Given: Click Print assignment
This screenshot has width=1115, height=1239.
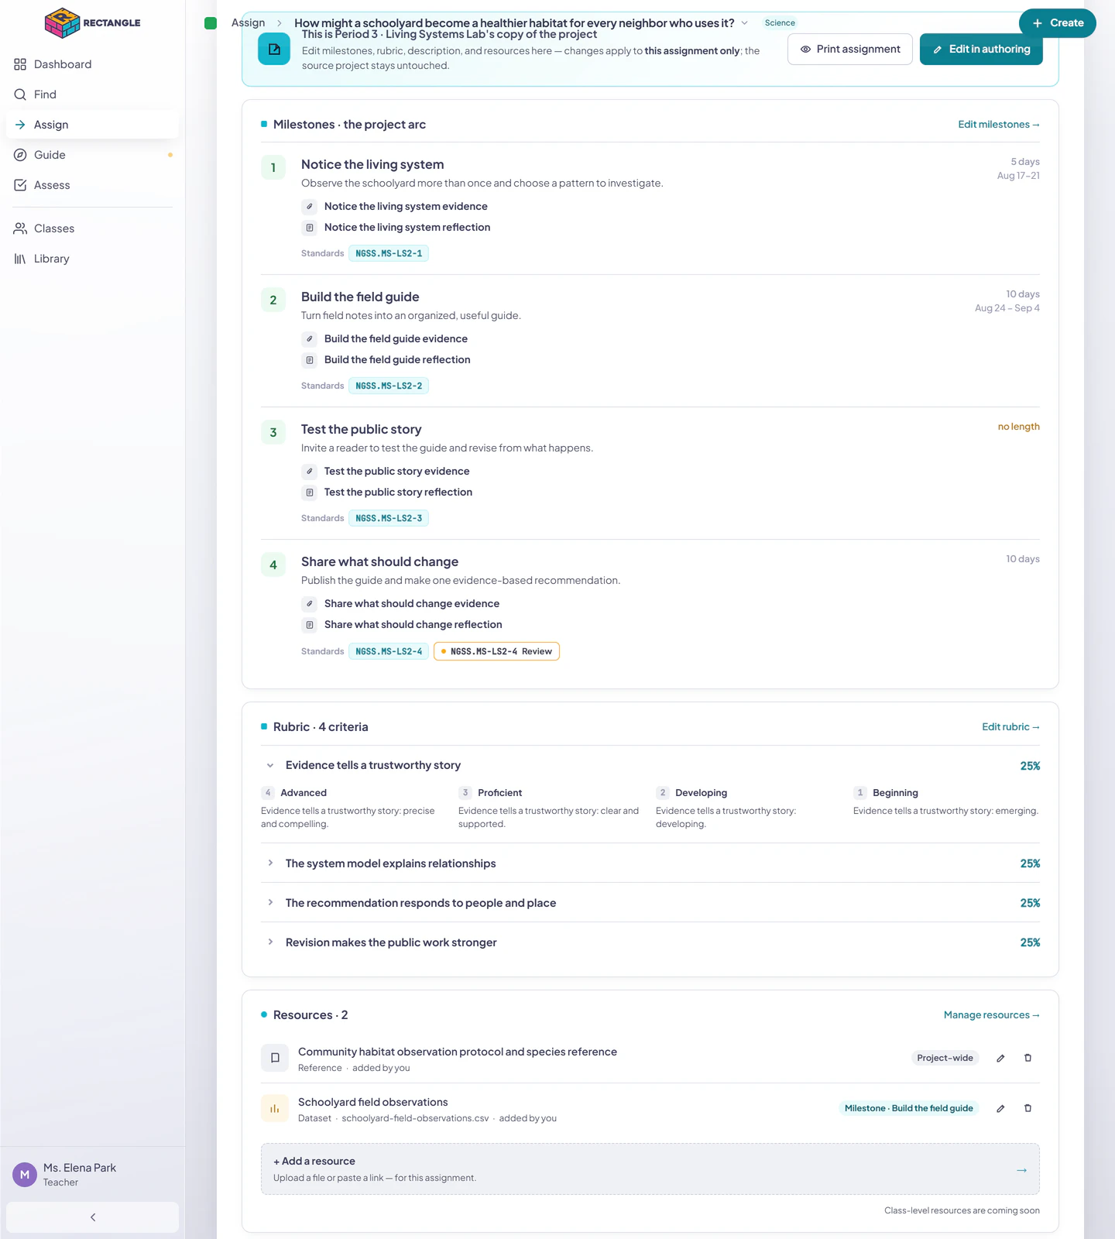Looking at the screenshot, I should pos(850,50).
